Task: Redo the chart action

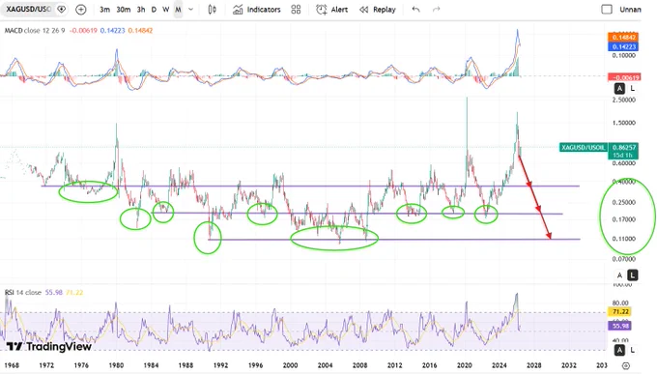Action: pos(436,10)
